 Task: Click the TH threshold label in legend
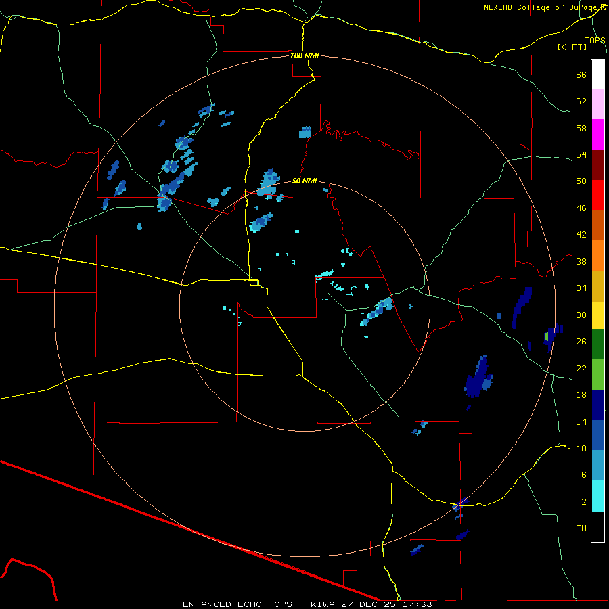click(x=581, y=528)
